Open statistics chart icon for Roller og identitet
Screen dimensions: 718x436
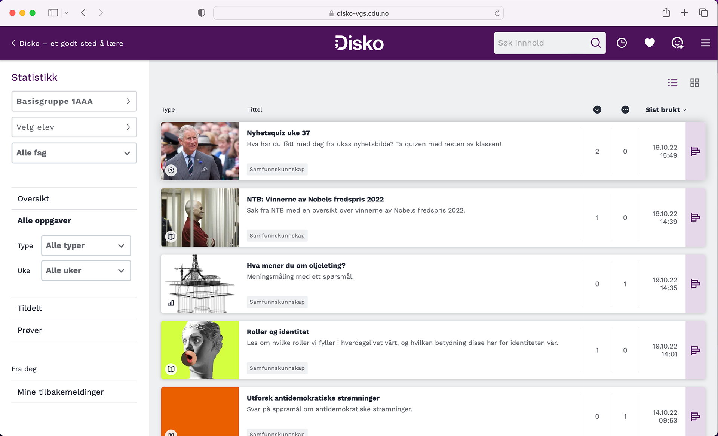[x=695, y=350]
